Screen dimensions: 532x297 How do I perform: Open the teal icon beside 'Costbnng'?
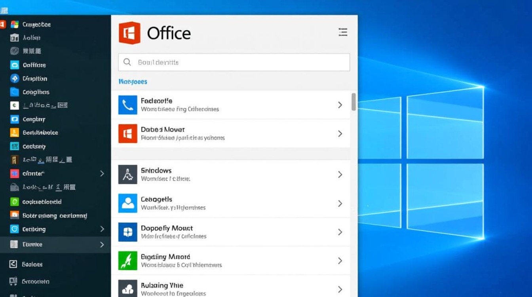pyautogui.click(x=15, y=146)
